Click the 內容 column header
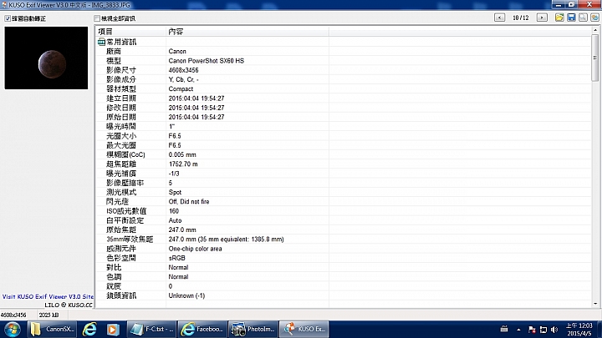 pos(247,32)
